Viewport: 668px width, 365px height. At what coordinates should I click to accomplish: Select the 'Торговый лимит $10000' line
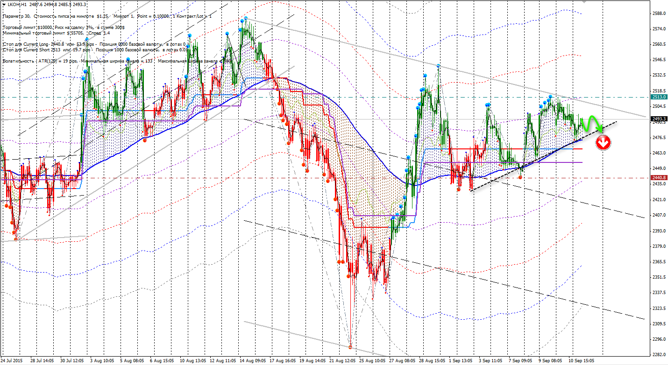[x=64, y=28]
